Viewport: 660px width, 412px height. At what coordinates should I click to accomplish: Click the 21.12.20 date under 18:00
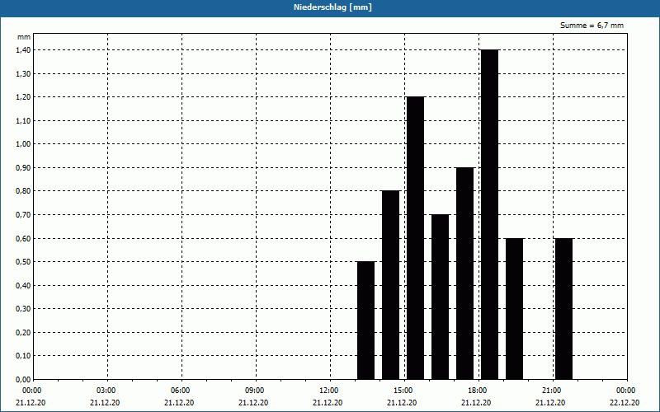476,403
